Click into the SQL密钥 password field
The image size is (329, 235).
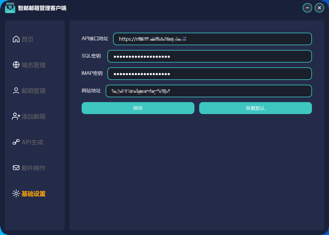coord(209,56)
